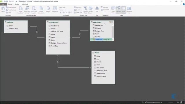Click the Copy button in Clipboard
Viewport: 185px width, 104px height.
(8, 12)
